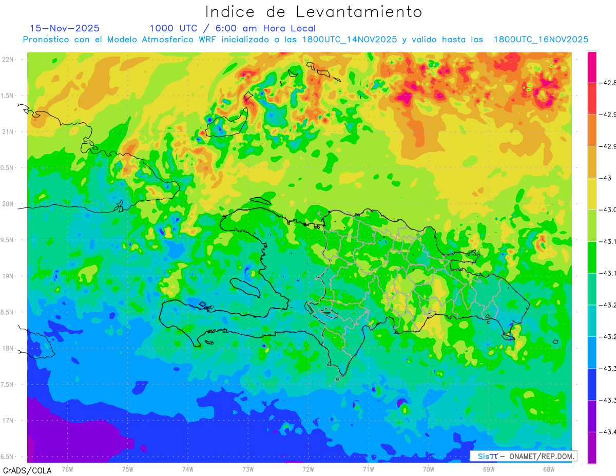Click the 19N latitude label
Image resolution: width=616 pixels, height=476 pixels.
pos(8,276)
